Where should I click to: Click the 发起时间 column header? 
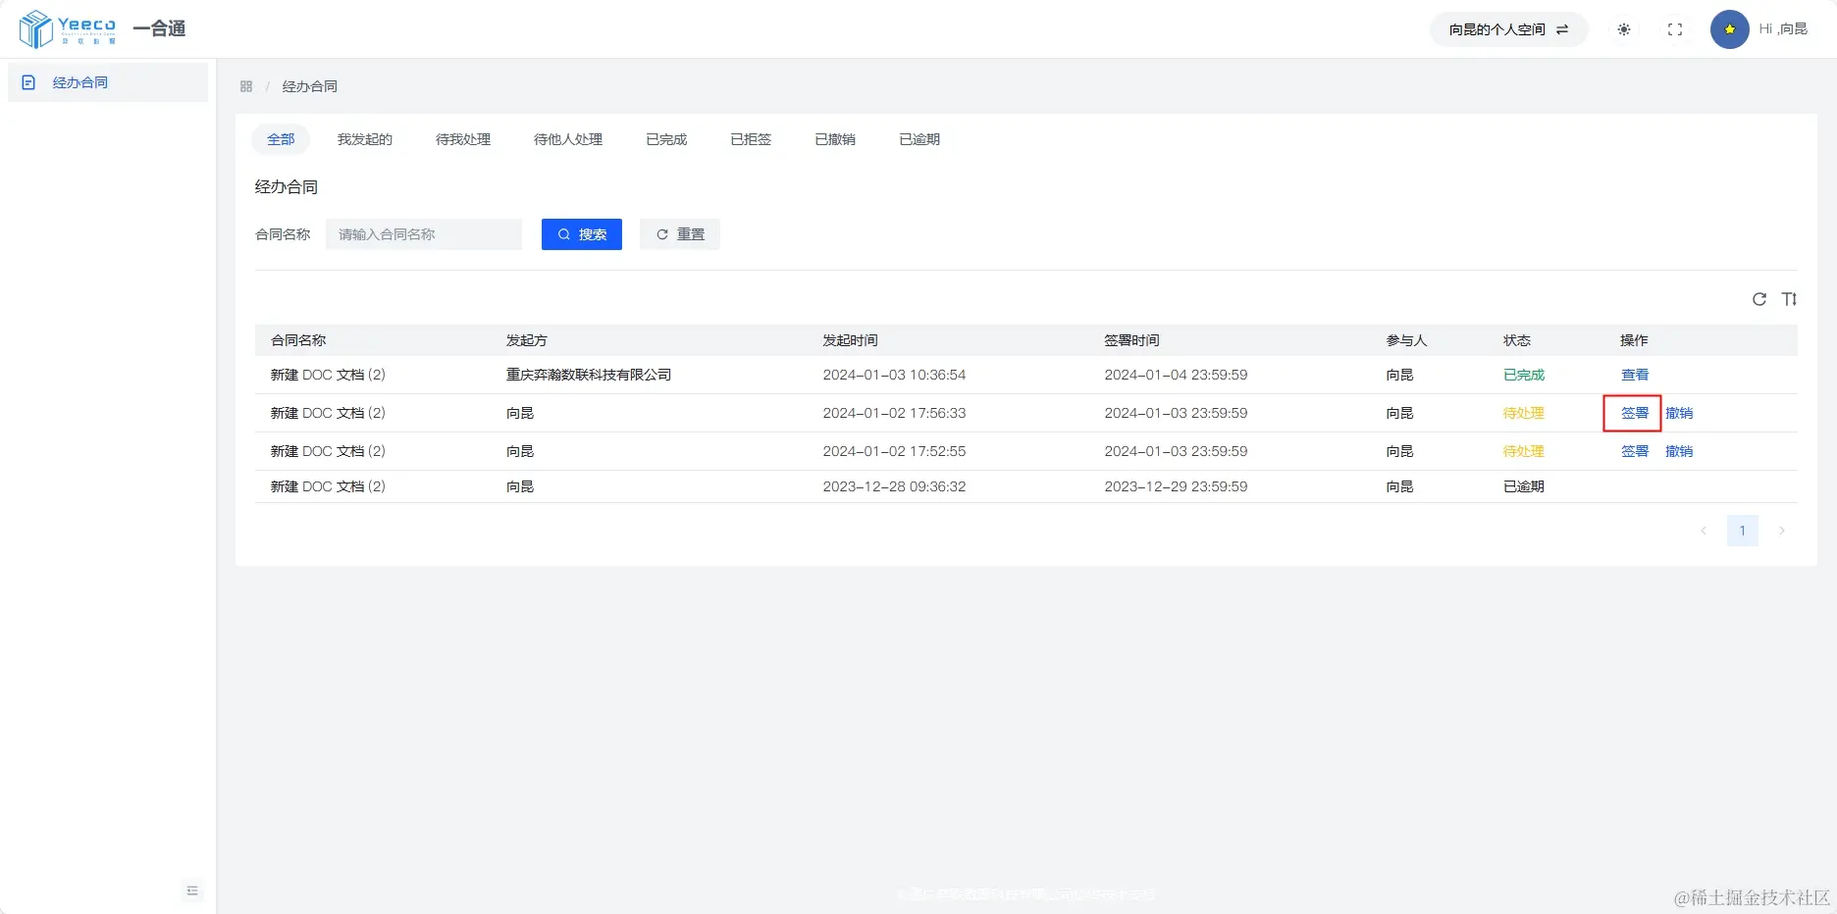pos(850,340)
